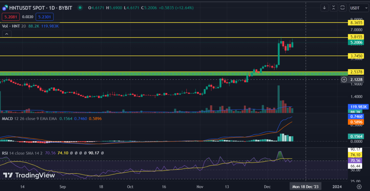The image size is (370, 191).
Task: Click the Oct label on time axis
Action: point(130,187)
